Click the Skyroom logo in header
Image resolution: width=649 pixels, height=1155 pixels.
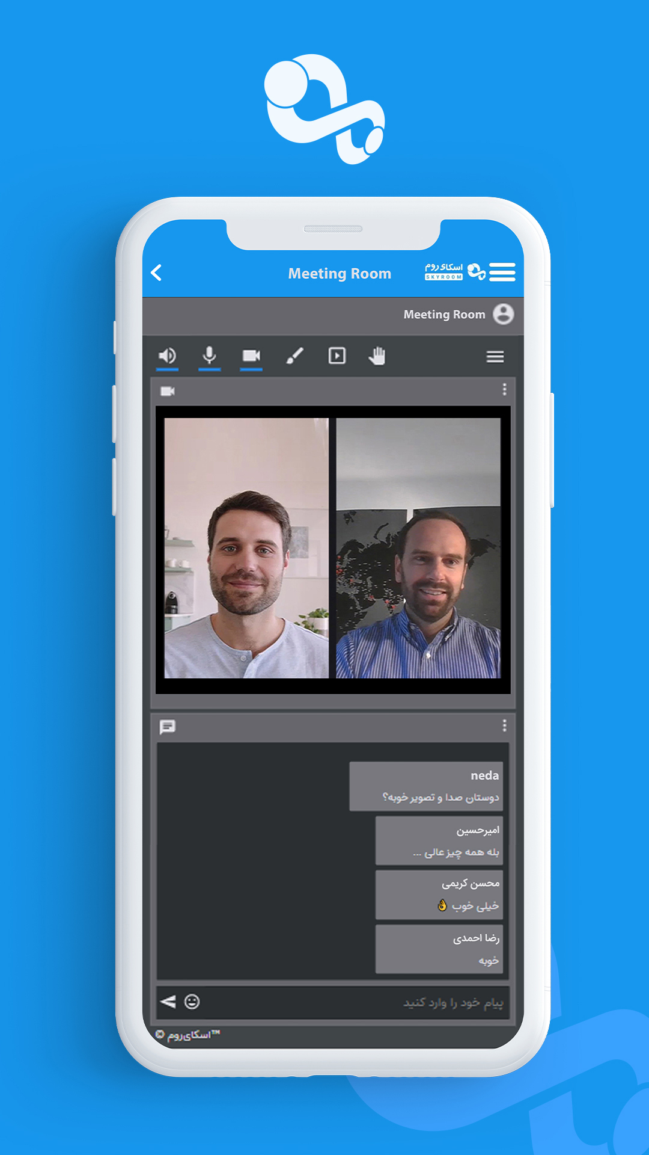coord(455,272)
